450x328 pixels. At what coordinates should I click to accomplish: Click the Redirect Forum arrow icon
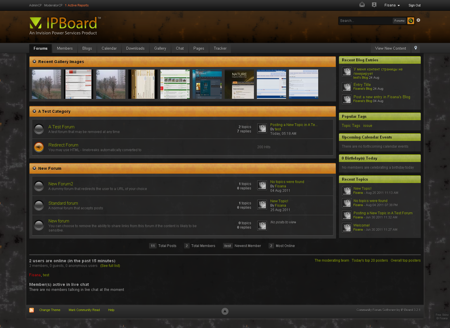click(39, 147)
